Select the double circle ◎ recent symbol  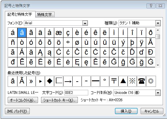coord(151,81)
